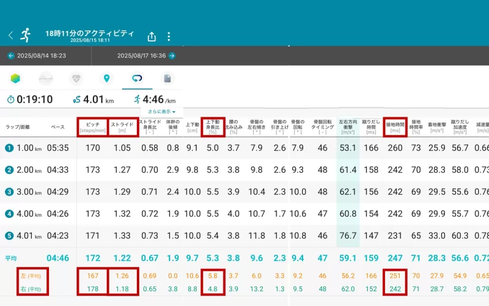Click the 蹴りだし時間 column header

click(x=371, y=127)
